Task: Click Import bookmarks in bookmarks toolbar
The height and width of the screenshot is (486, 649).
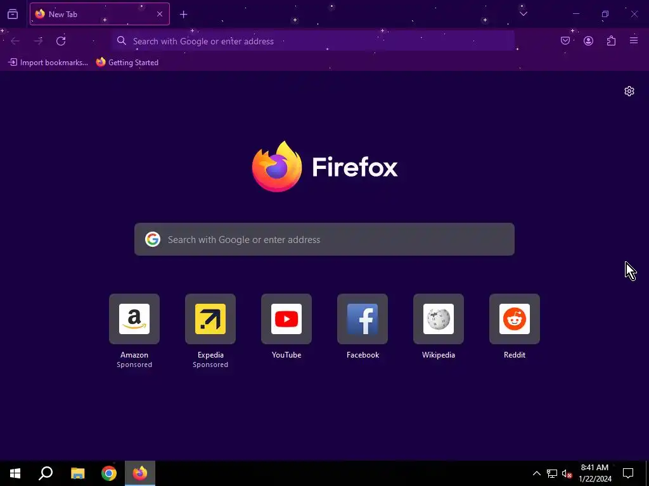Action: click(48, 63)
